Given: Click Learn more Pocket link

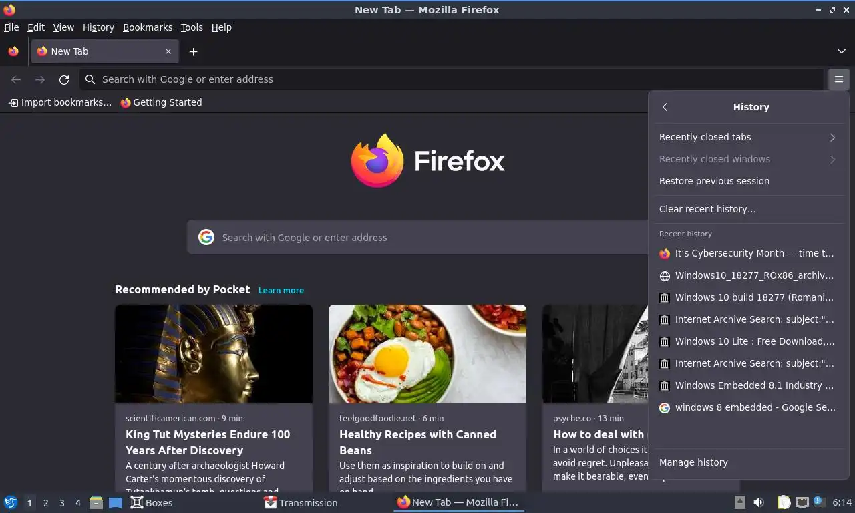Looking at the screenshot, I should (x=281, y=290).
